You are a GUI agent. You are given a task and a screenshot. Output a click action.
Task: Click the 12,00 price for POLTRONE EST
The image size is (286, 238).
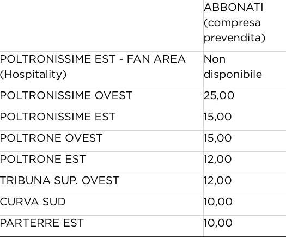point(217,159)
